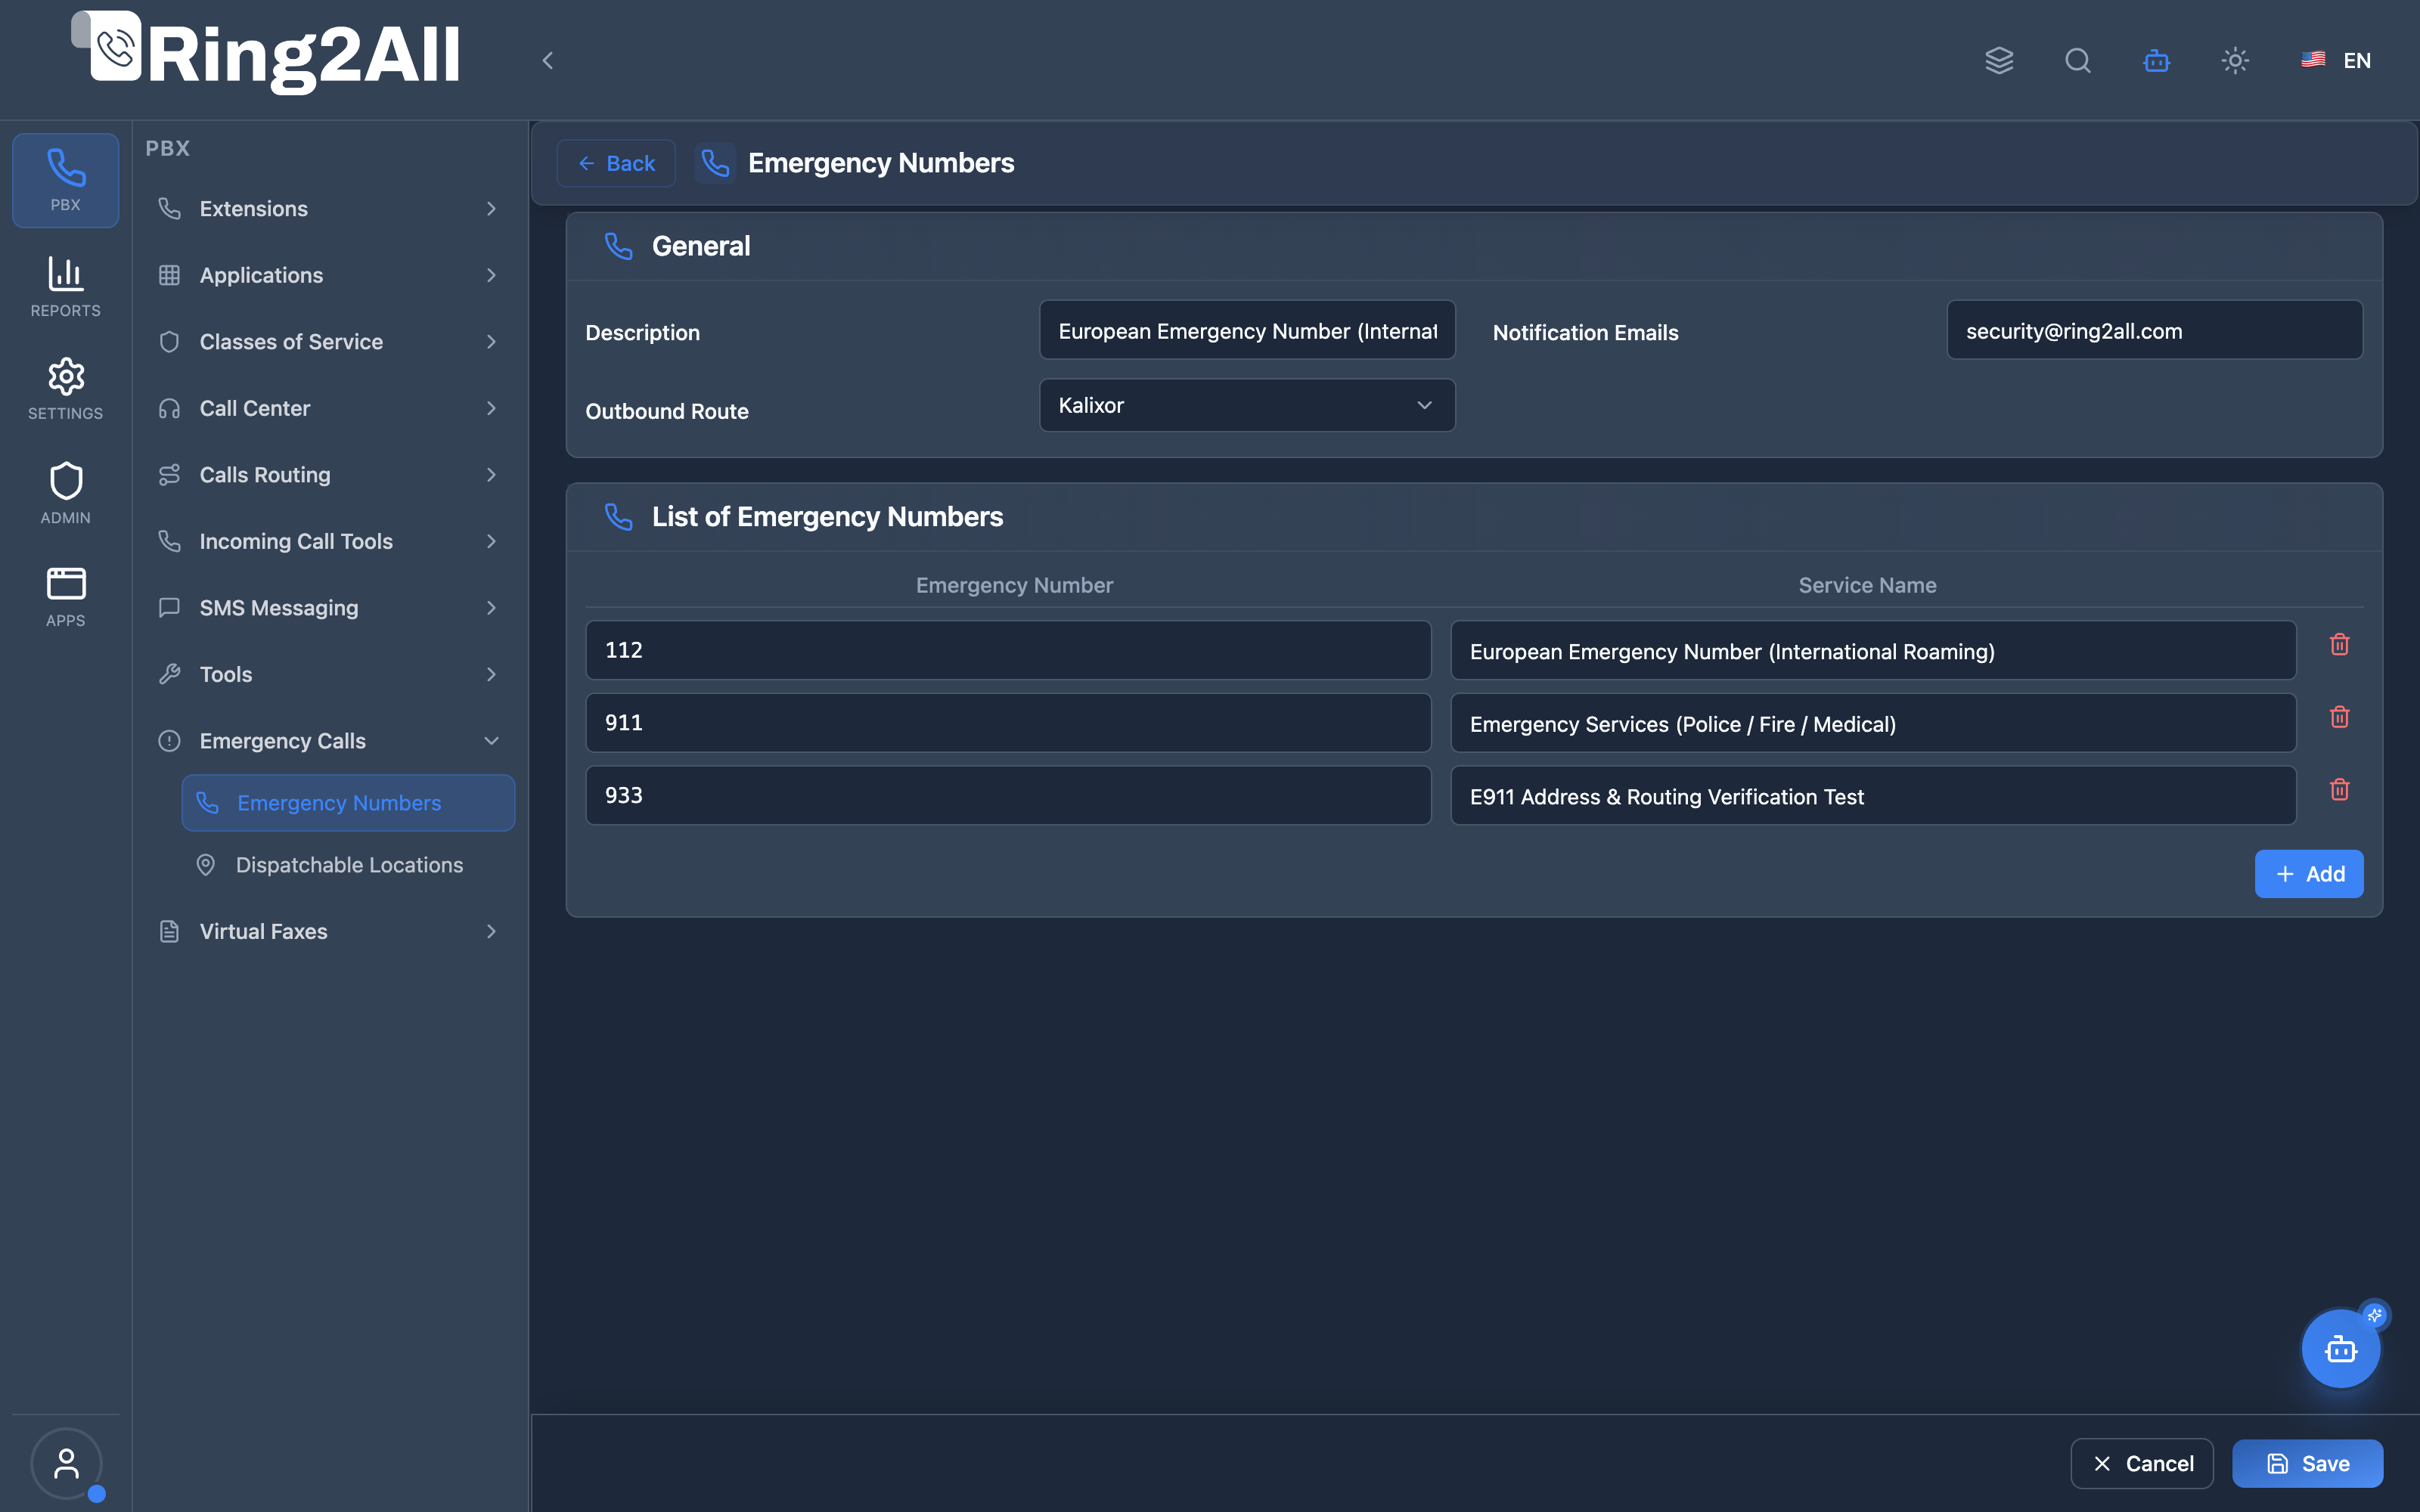The height and width of the screenshot is (1512, 2420).
Task: Open the floating chatbot assistant button
Action: click(2341, 1349)
